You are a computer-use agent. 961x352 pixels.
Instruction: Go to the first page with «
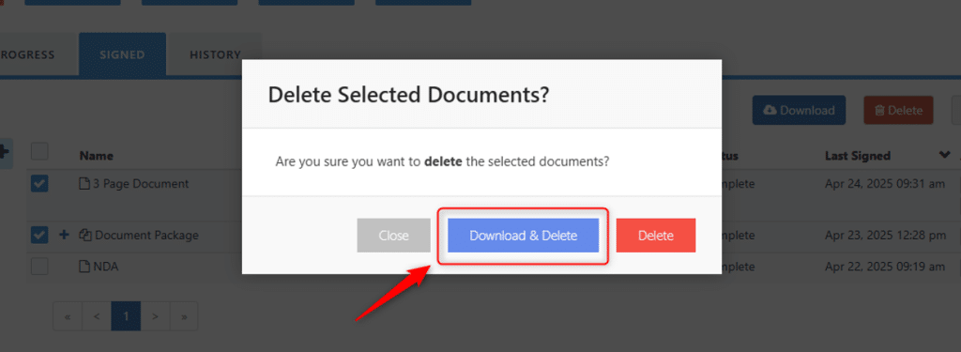click(68, 316)
